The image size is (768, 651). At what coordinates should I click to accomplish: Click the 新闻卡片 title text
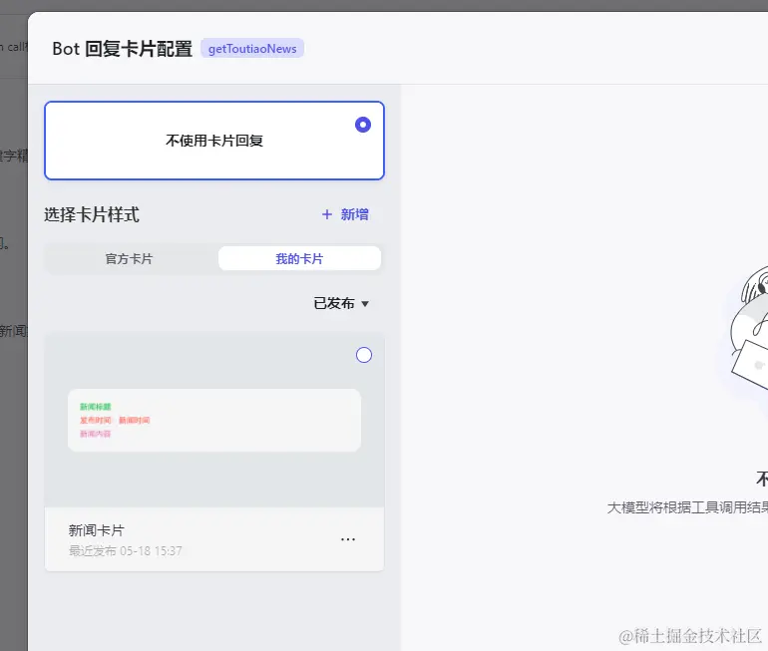tap(97, 530)
